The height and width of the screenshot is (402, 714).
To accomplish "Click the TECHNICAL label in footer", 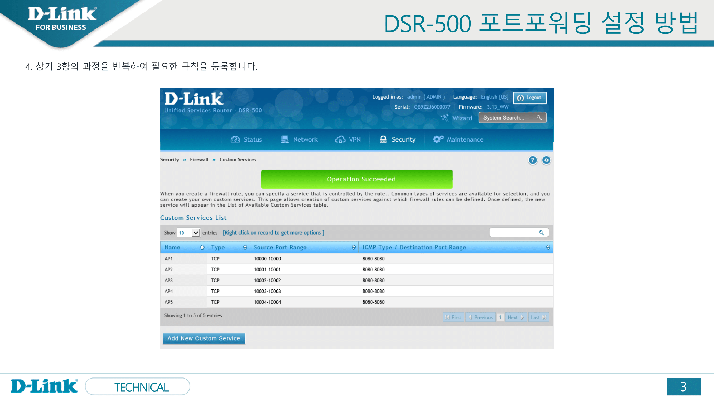I will pyautogui.click(x=141, y=387).
